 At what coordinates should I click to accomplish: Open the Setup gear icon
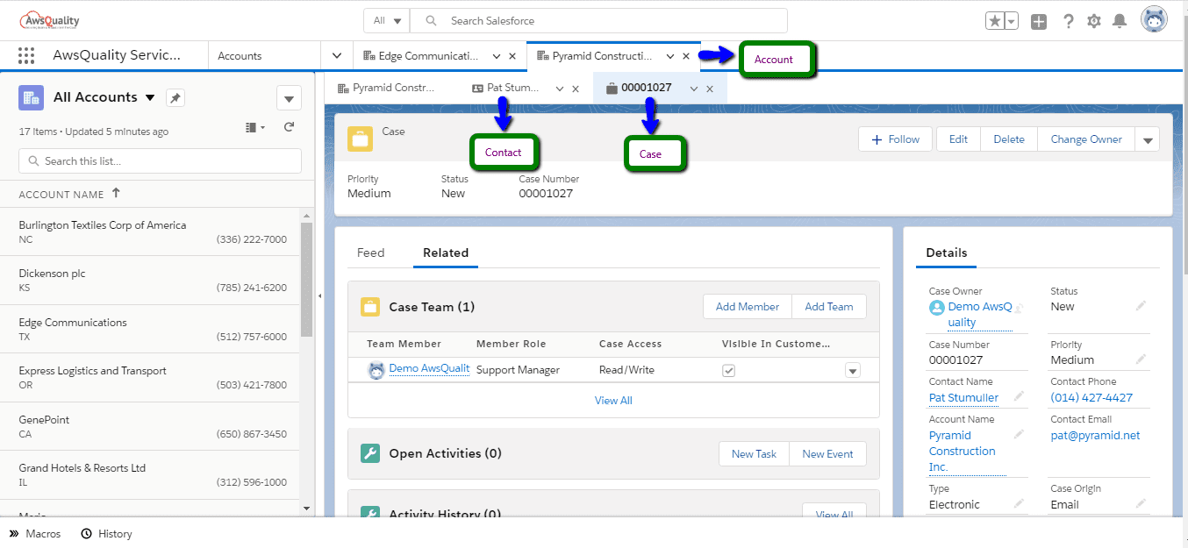click(x=1094, y=21)
